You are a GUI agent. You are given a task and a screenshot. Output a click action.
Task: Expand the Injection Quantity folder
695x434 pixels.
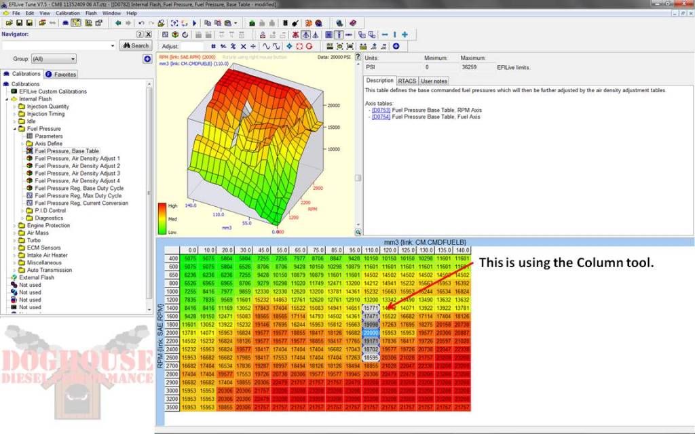[x=15, y=106]
